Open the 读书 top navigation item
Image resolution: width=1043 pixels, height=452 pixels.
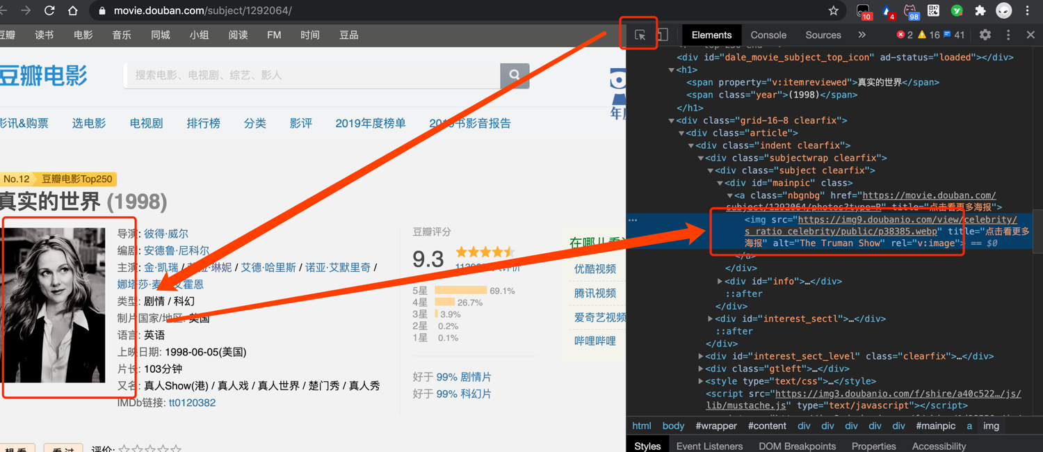(x=45, y=35)
